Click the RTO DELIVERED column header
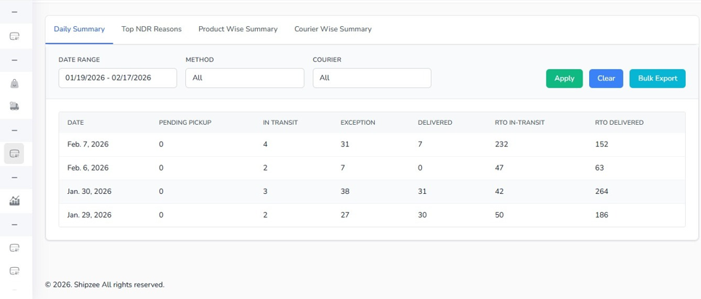 [619, 123]
